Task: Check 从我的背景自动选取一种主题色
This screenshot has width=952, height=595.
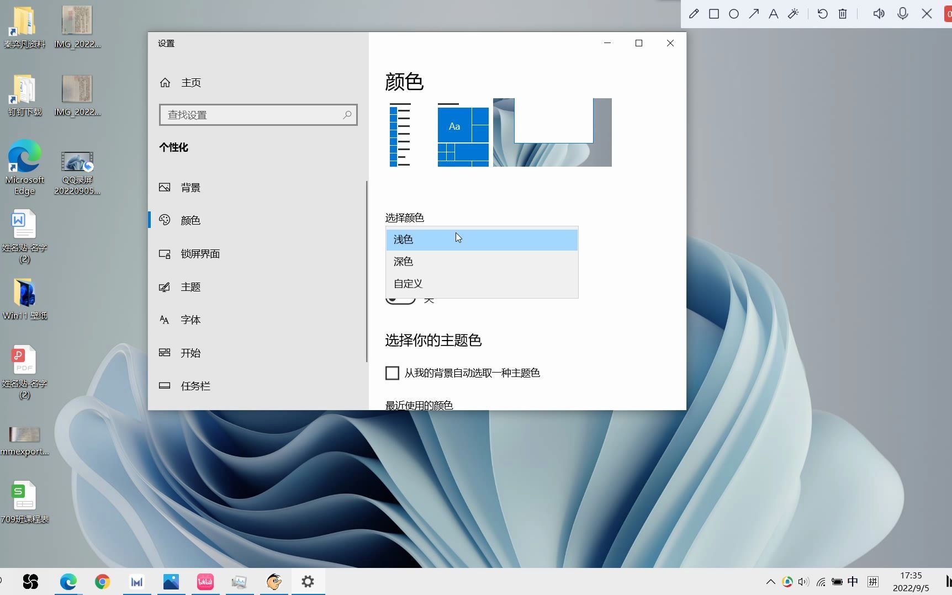Action: [392, 373]
